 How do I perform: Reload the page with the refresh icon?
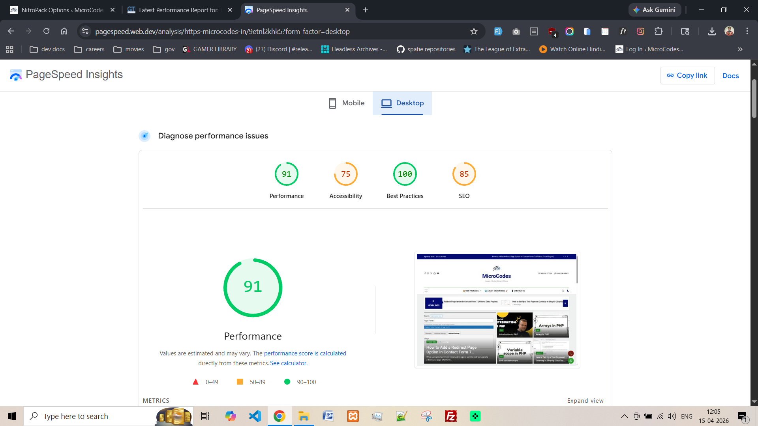point(46,31)
